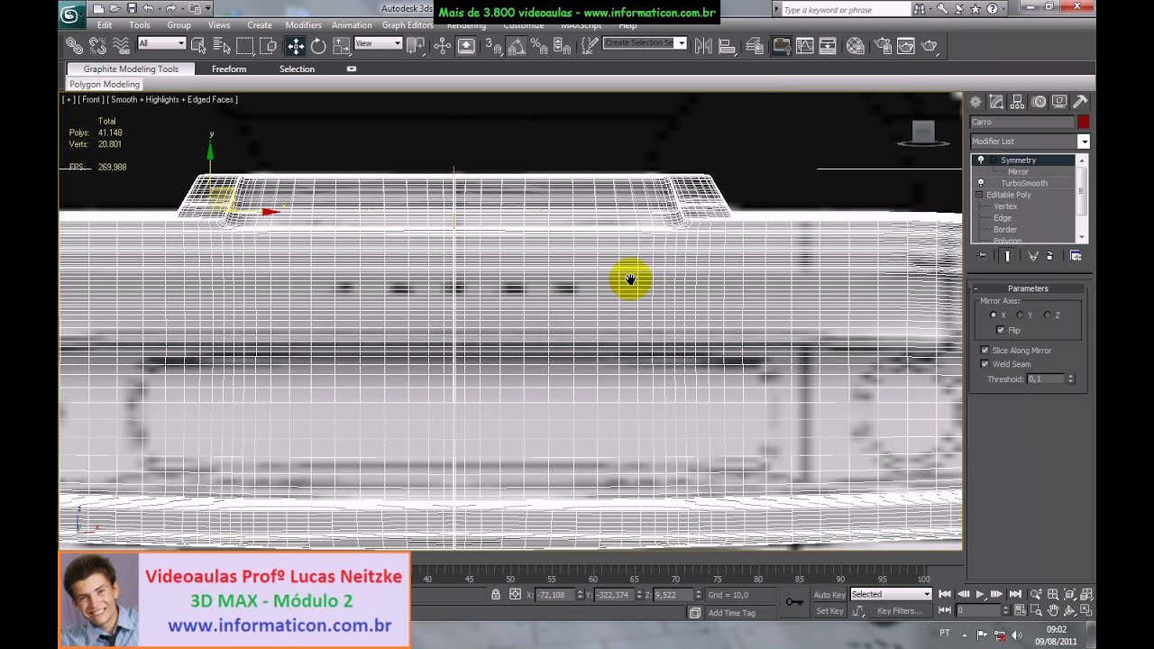The width and height of the screenshot is (1154, 649).
Task: Select the X mirror axis radio button
Action: click(x=994, y=315)
